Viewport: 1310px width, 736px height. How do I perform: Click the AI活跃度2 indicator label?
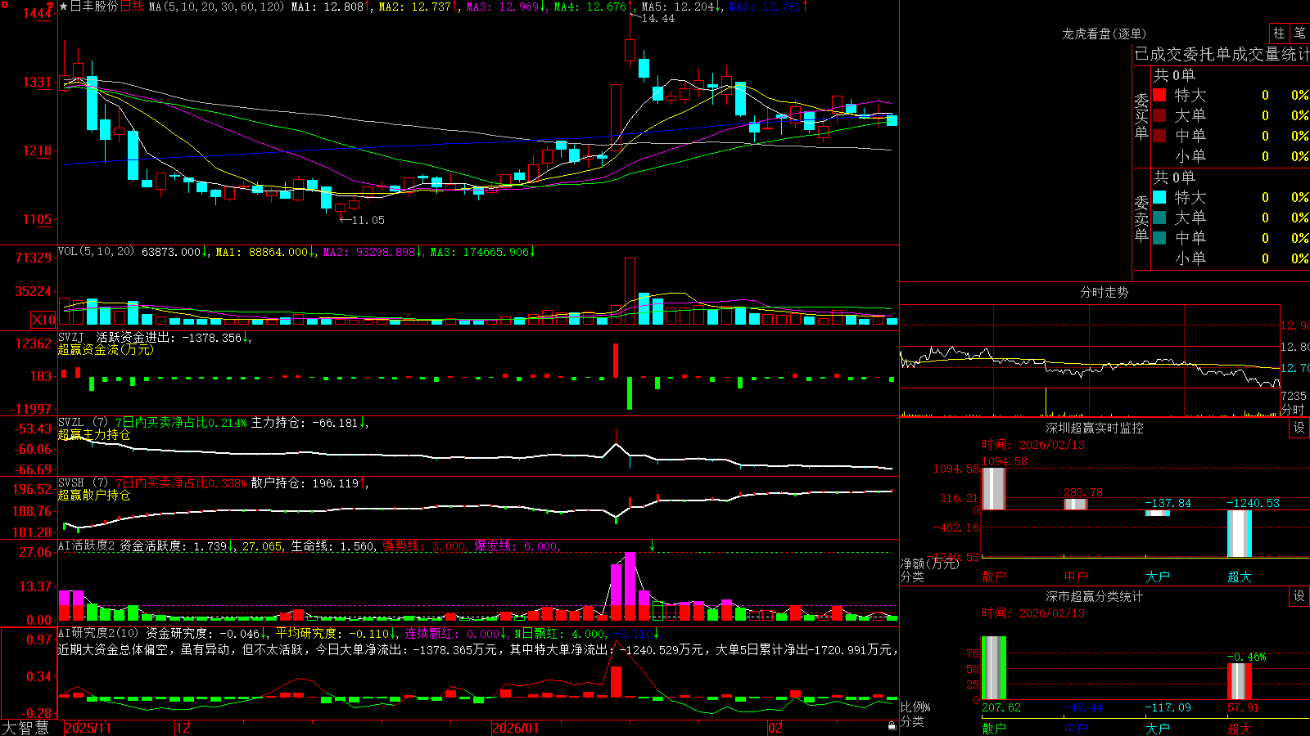[87, 545]
